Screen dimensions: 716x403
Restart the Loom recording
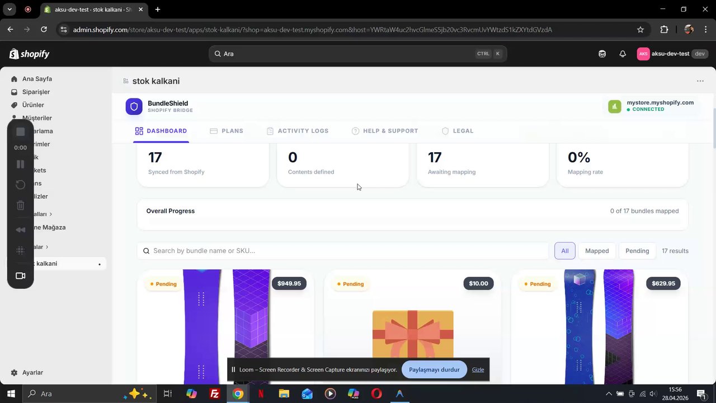20,185
